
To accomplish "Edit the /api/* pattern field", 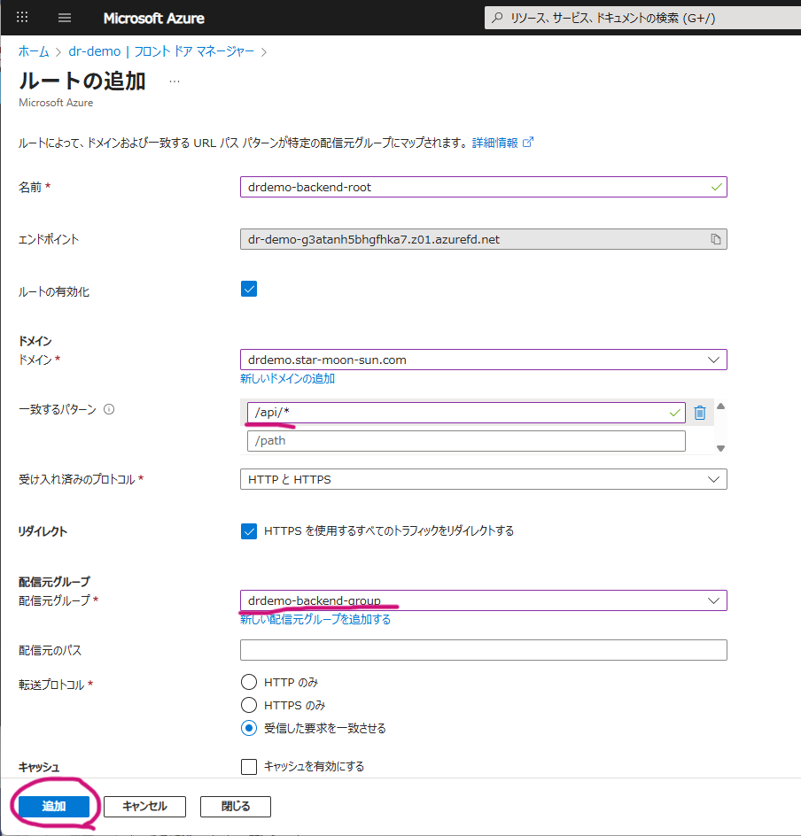I will (466, 413).
